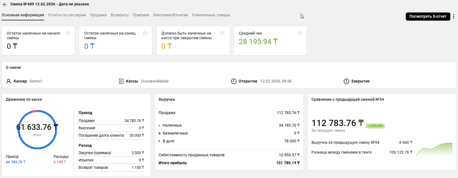Open the Внесения/Изъятия tab
The height and width of the screenshot is (178, 458).
point(171,15)
